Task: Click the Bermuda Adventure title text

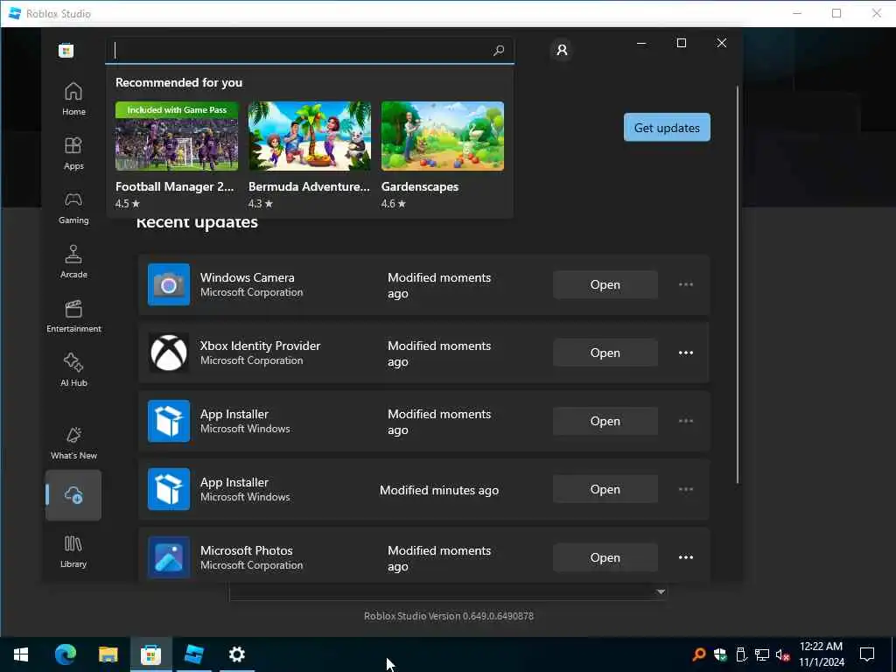Action: point(309,187)
